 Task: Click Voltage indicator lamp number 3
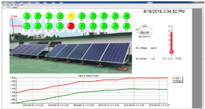pos(49,16)
